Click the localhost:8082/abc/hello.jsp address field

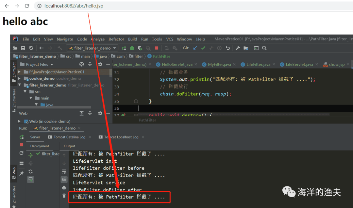[74, 6]
